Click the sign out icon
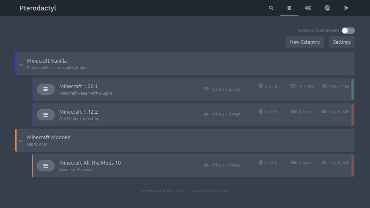 (346, 8)
